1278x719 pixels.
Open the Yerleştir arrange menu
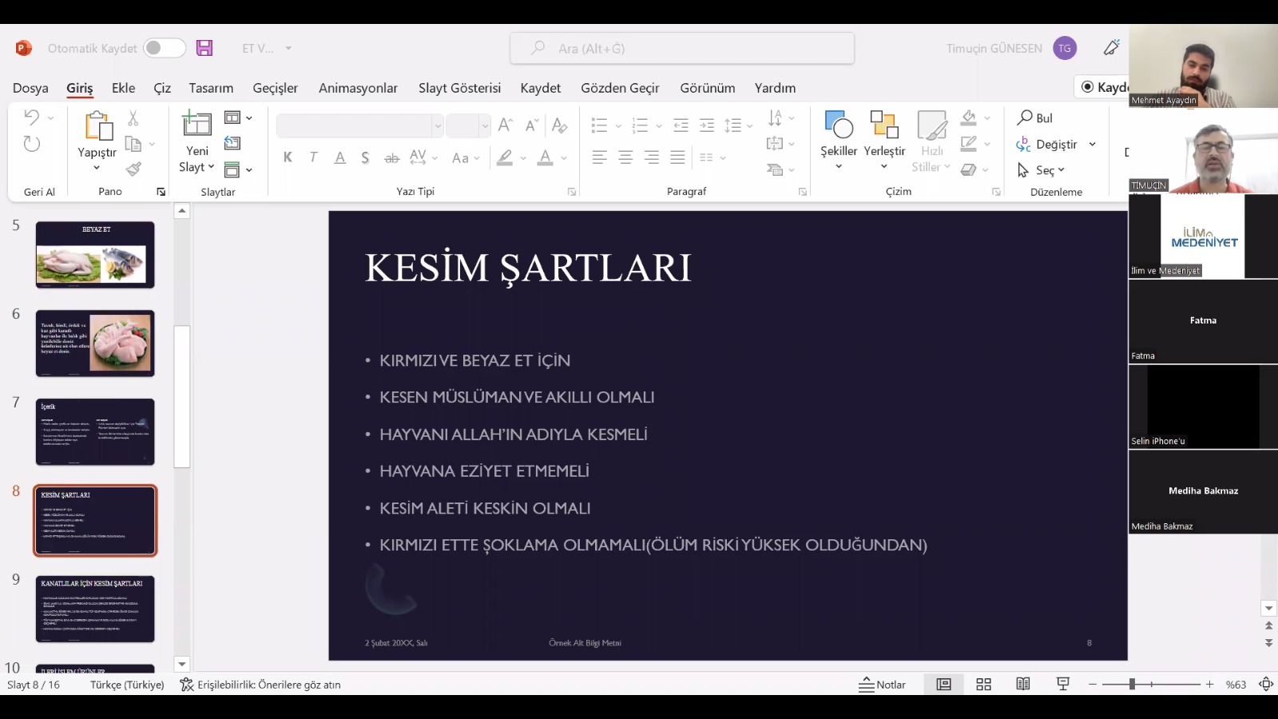[884, 140]
